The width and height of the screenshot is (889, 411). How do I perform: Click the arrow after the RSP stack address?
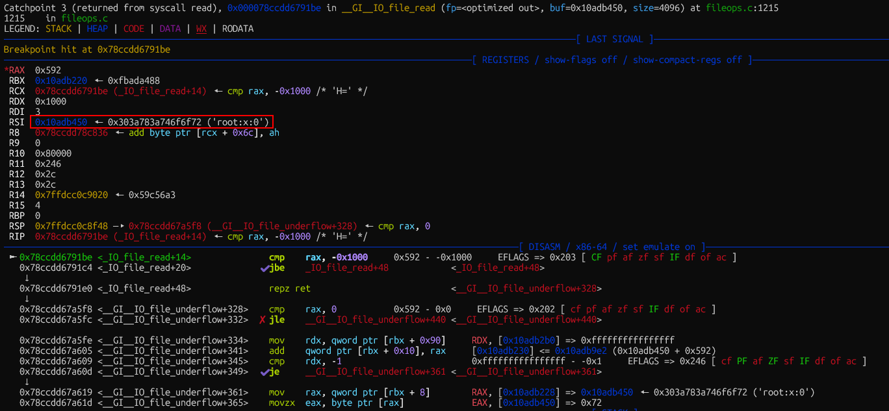point(122,226)
